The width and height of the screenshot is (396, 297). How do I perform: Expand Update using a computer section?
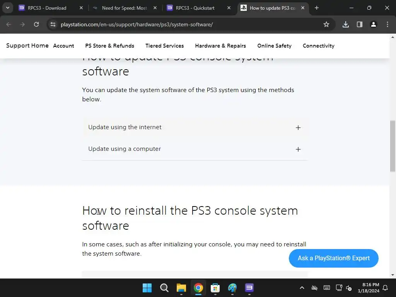click(x=195, y=149)
